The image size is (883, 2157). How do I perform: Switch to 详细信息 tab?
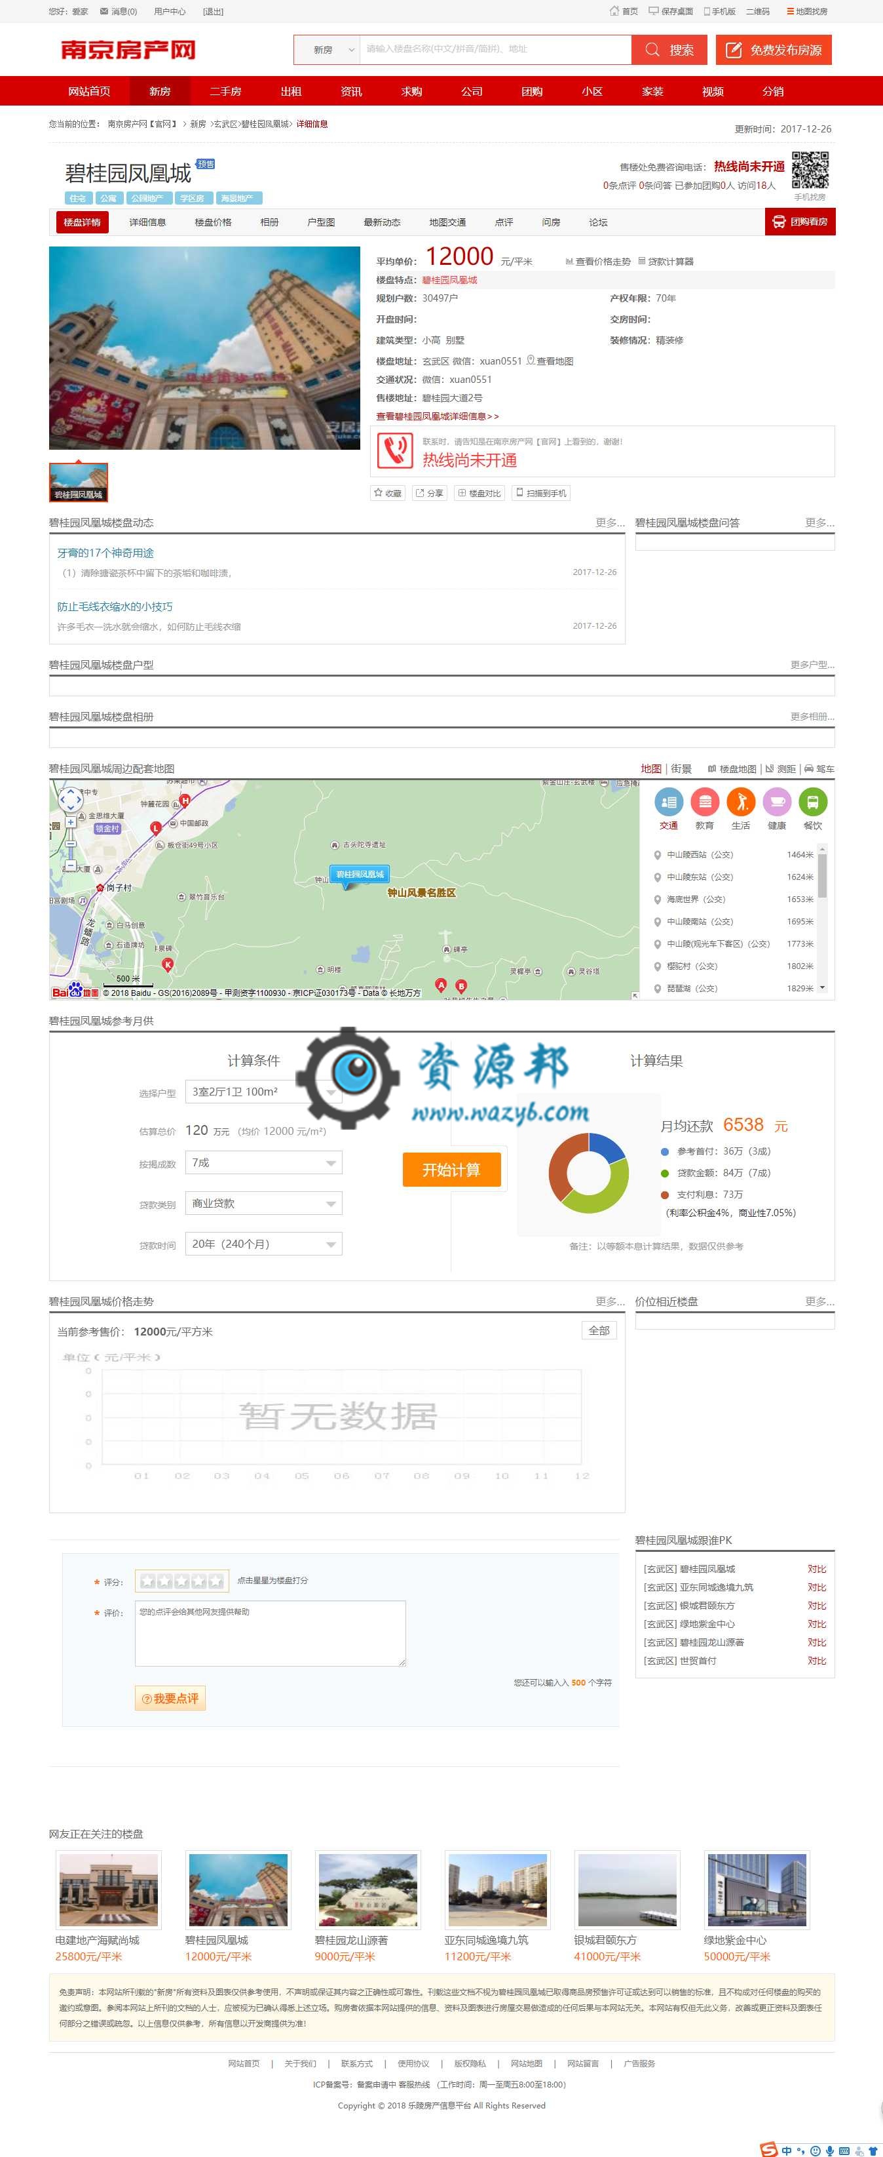tap(147, 222)
